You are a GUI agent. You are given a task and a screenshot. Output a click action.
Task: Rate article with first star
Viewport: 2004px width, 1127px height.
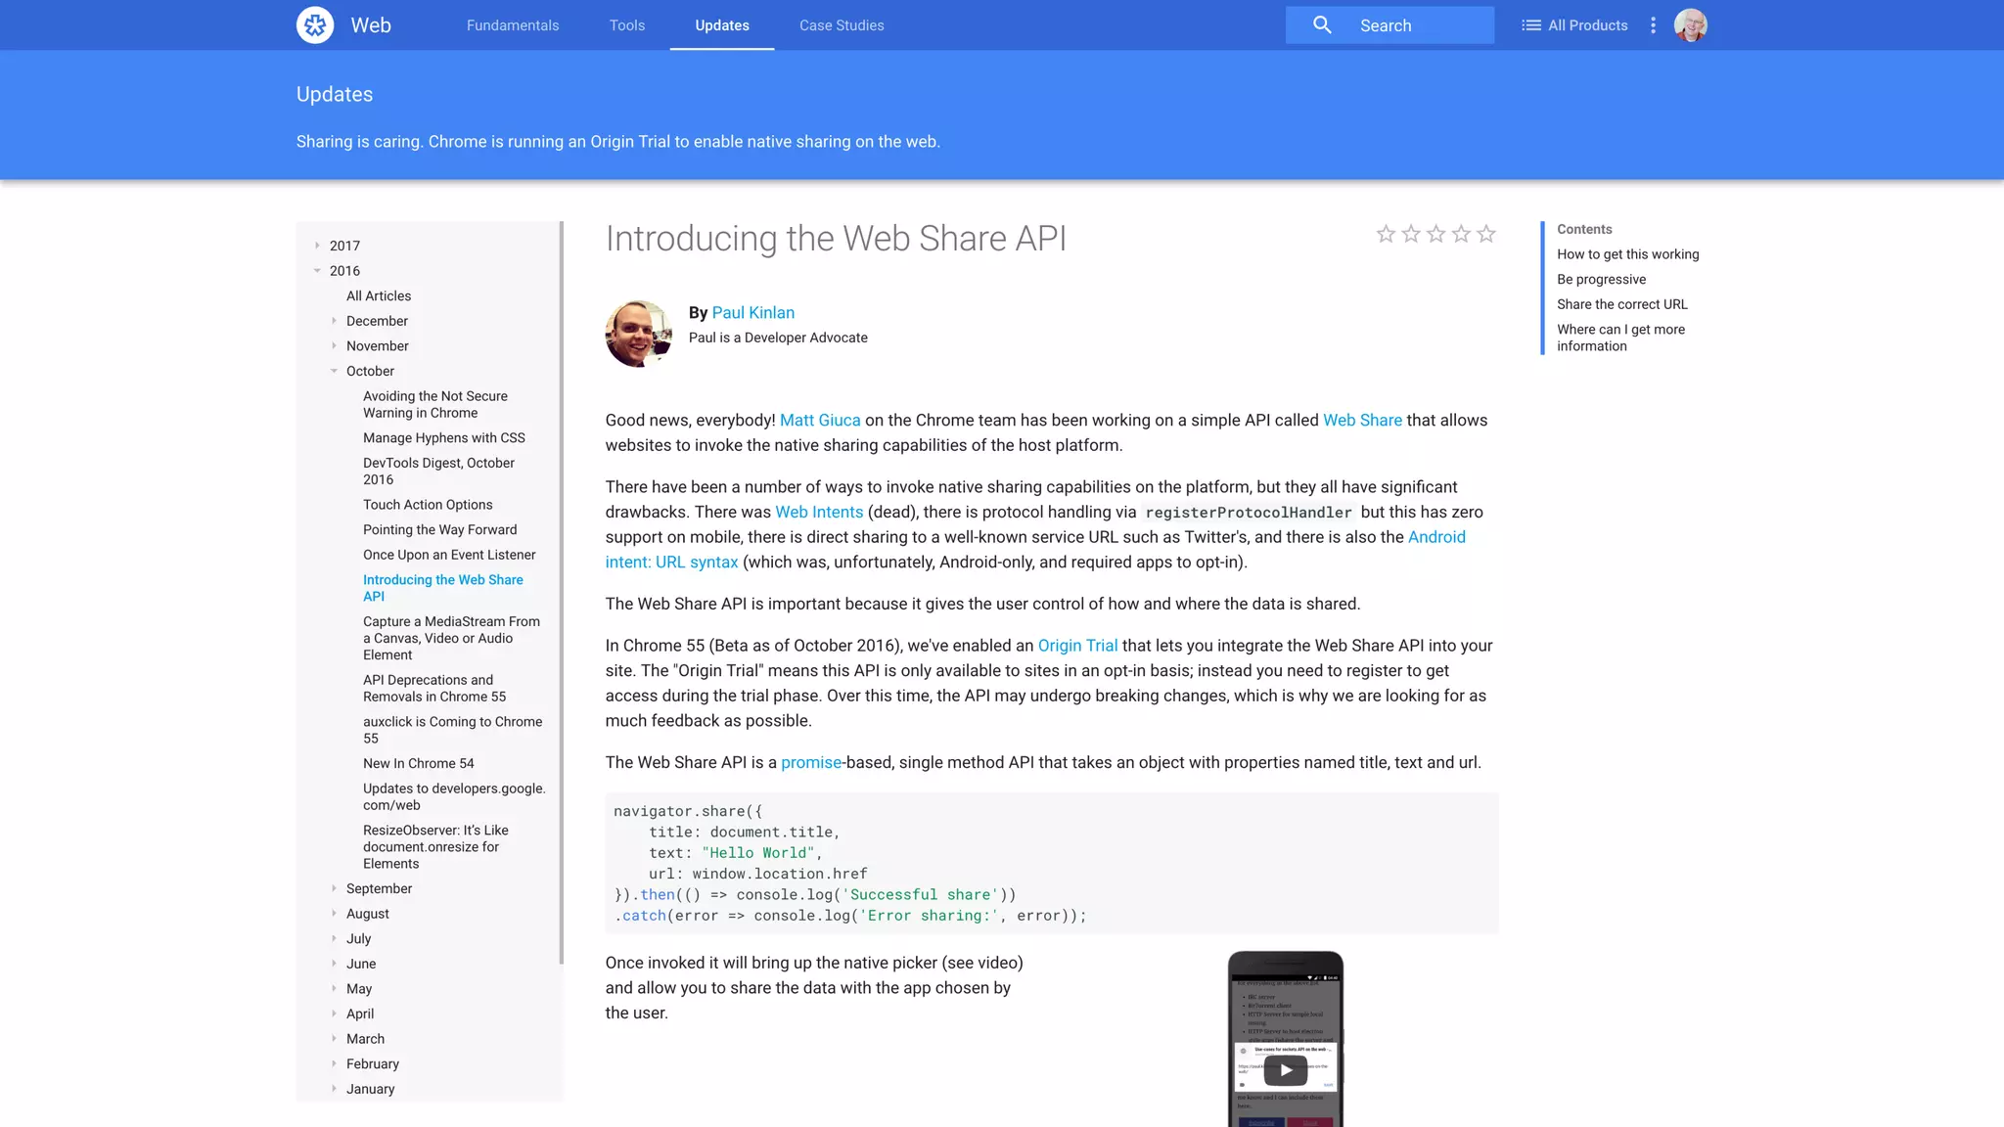click(x=1386, y=234)
